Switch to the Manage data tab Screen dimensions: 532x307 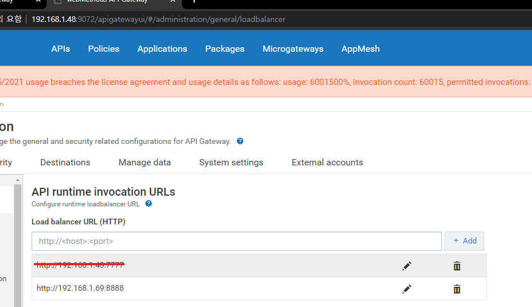pos(145,162)
